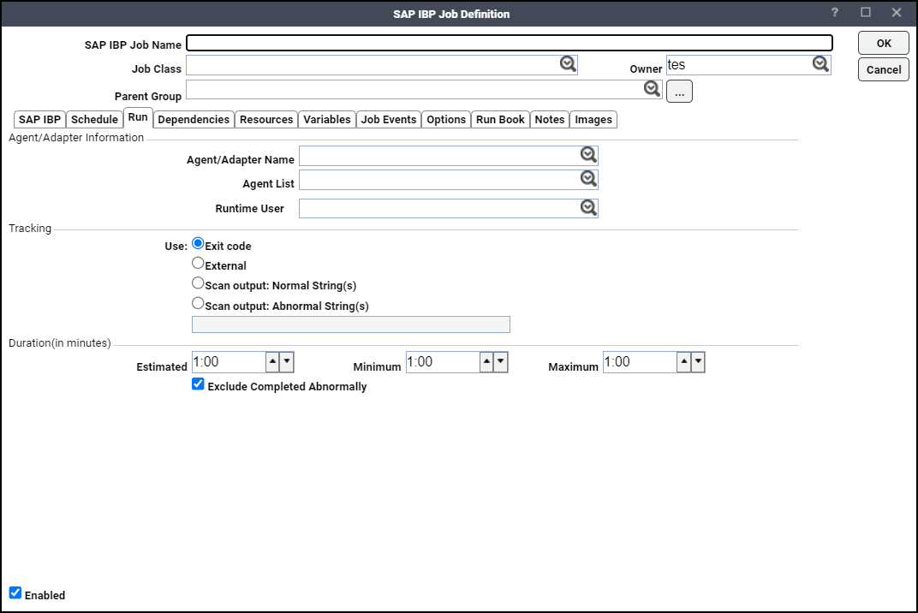Increase the Estimated duration value
This screenshot has width=918, height=613.
click(273, 362)
